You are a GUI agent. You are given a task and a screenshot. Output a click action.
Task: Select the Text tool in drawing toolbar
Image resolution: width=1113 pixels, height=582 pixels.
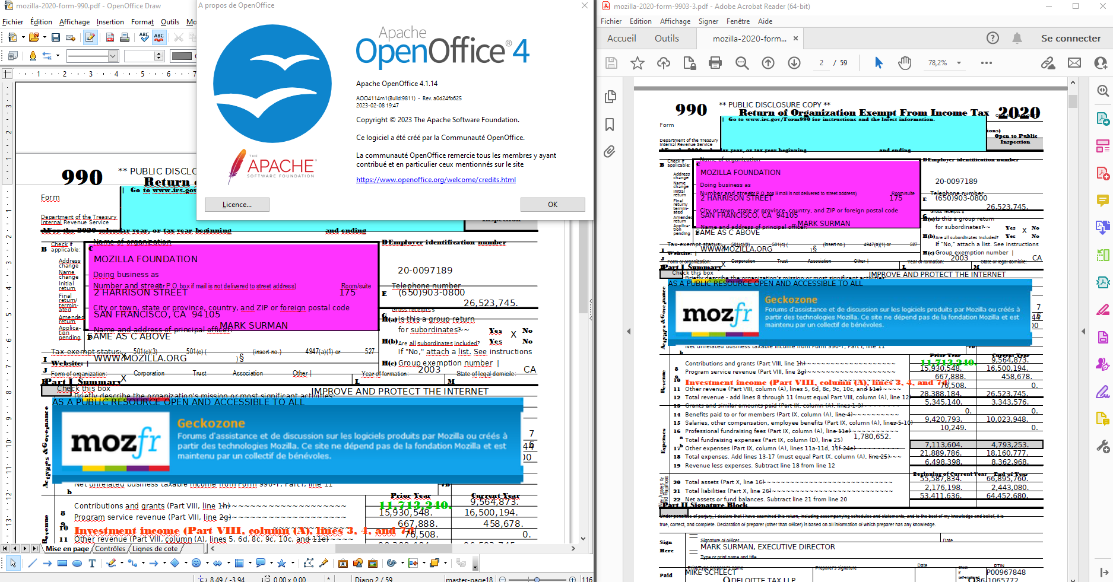[x=92, y=563]
